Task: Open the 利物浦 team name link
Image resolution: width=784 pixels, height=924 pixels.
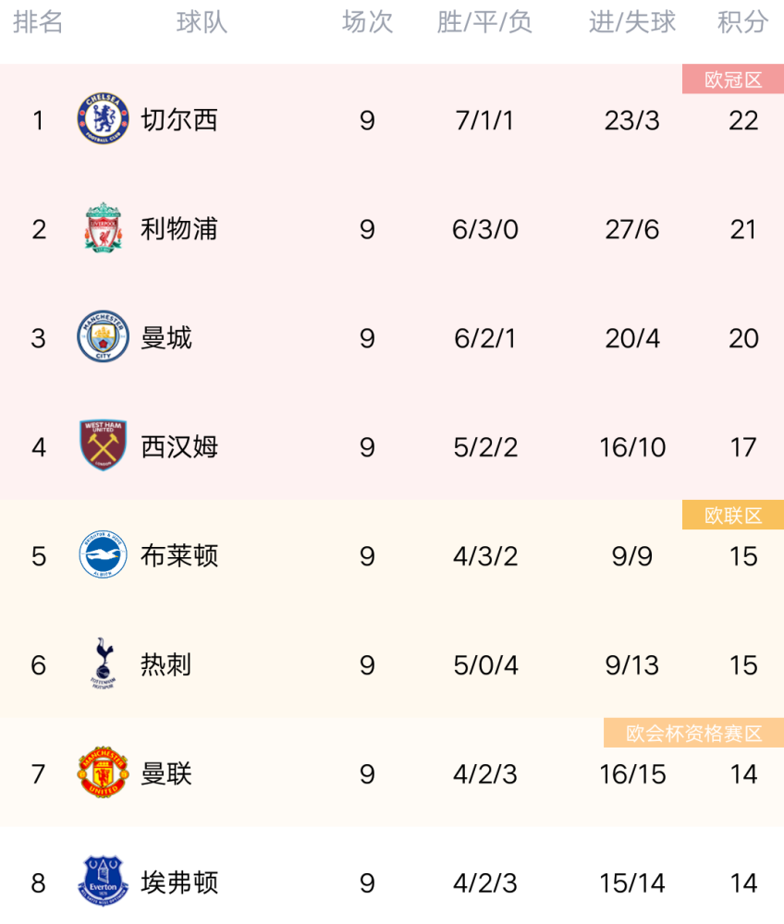Action: (x=179, y=228)
